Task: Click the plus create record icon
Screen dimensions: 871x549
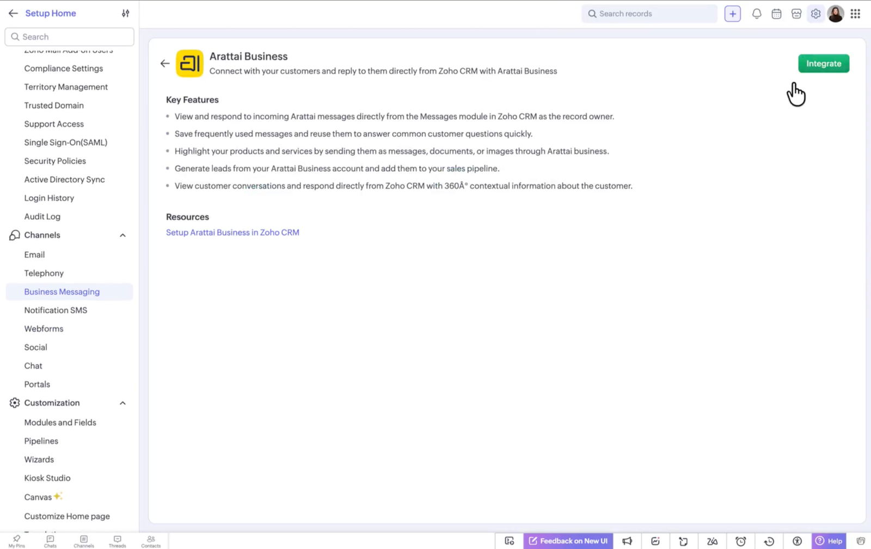Action: [x=733, y=14]
